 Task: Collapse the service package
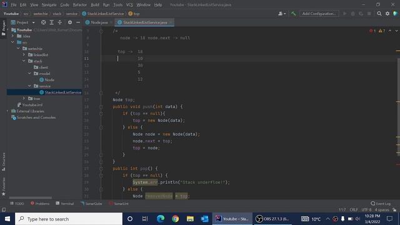coord(29,86)
